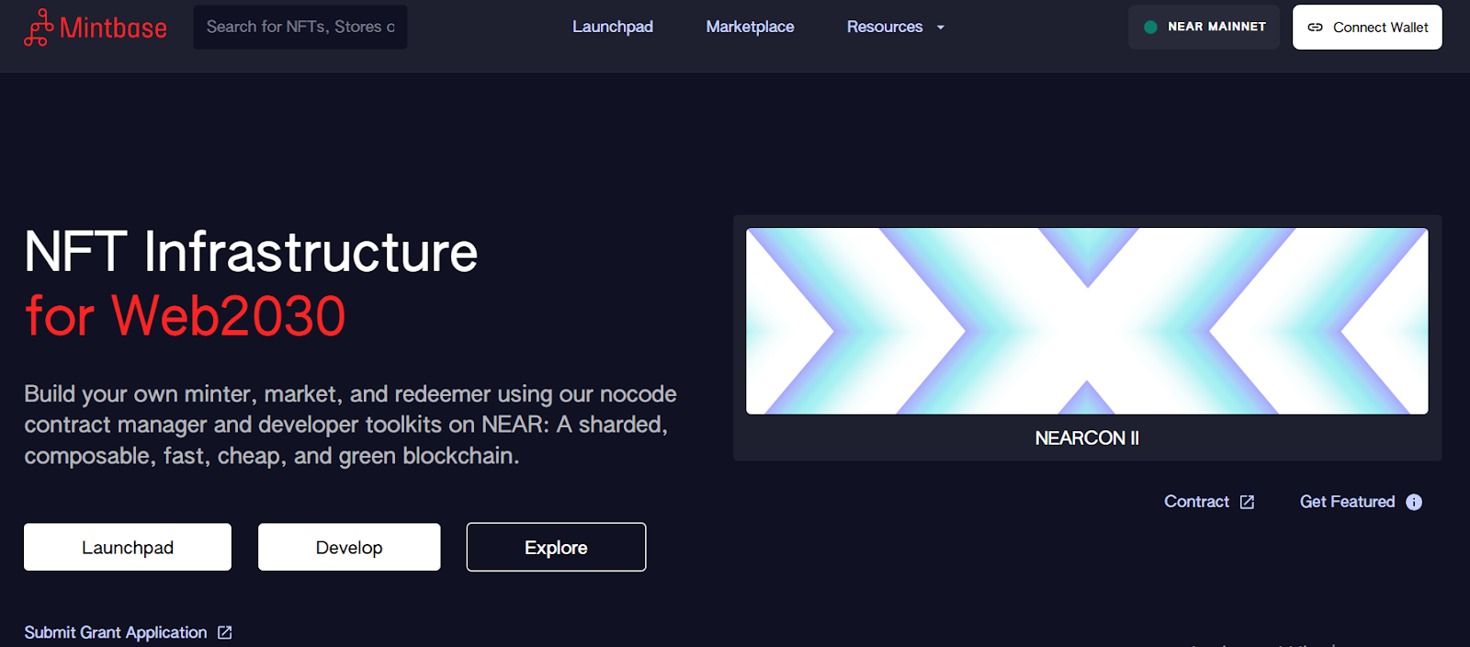Focus the Search for NFTs field
The height and width of the screenshot is (647, 1470).
[x=300, y=27]
